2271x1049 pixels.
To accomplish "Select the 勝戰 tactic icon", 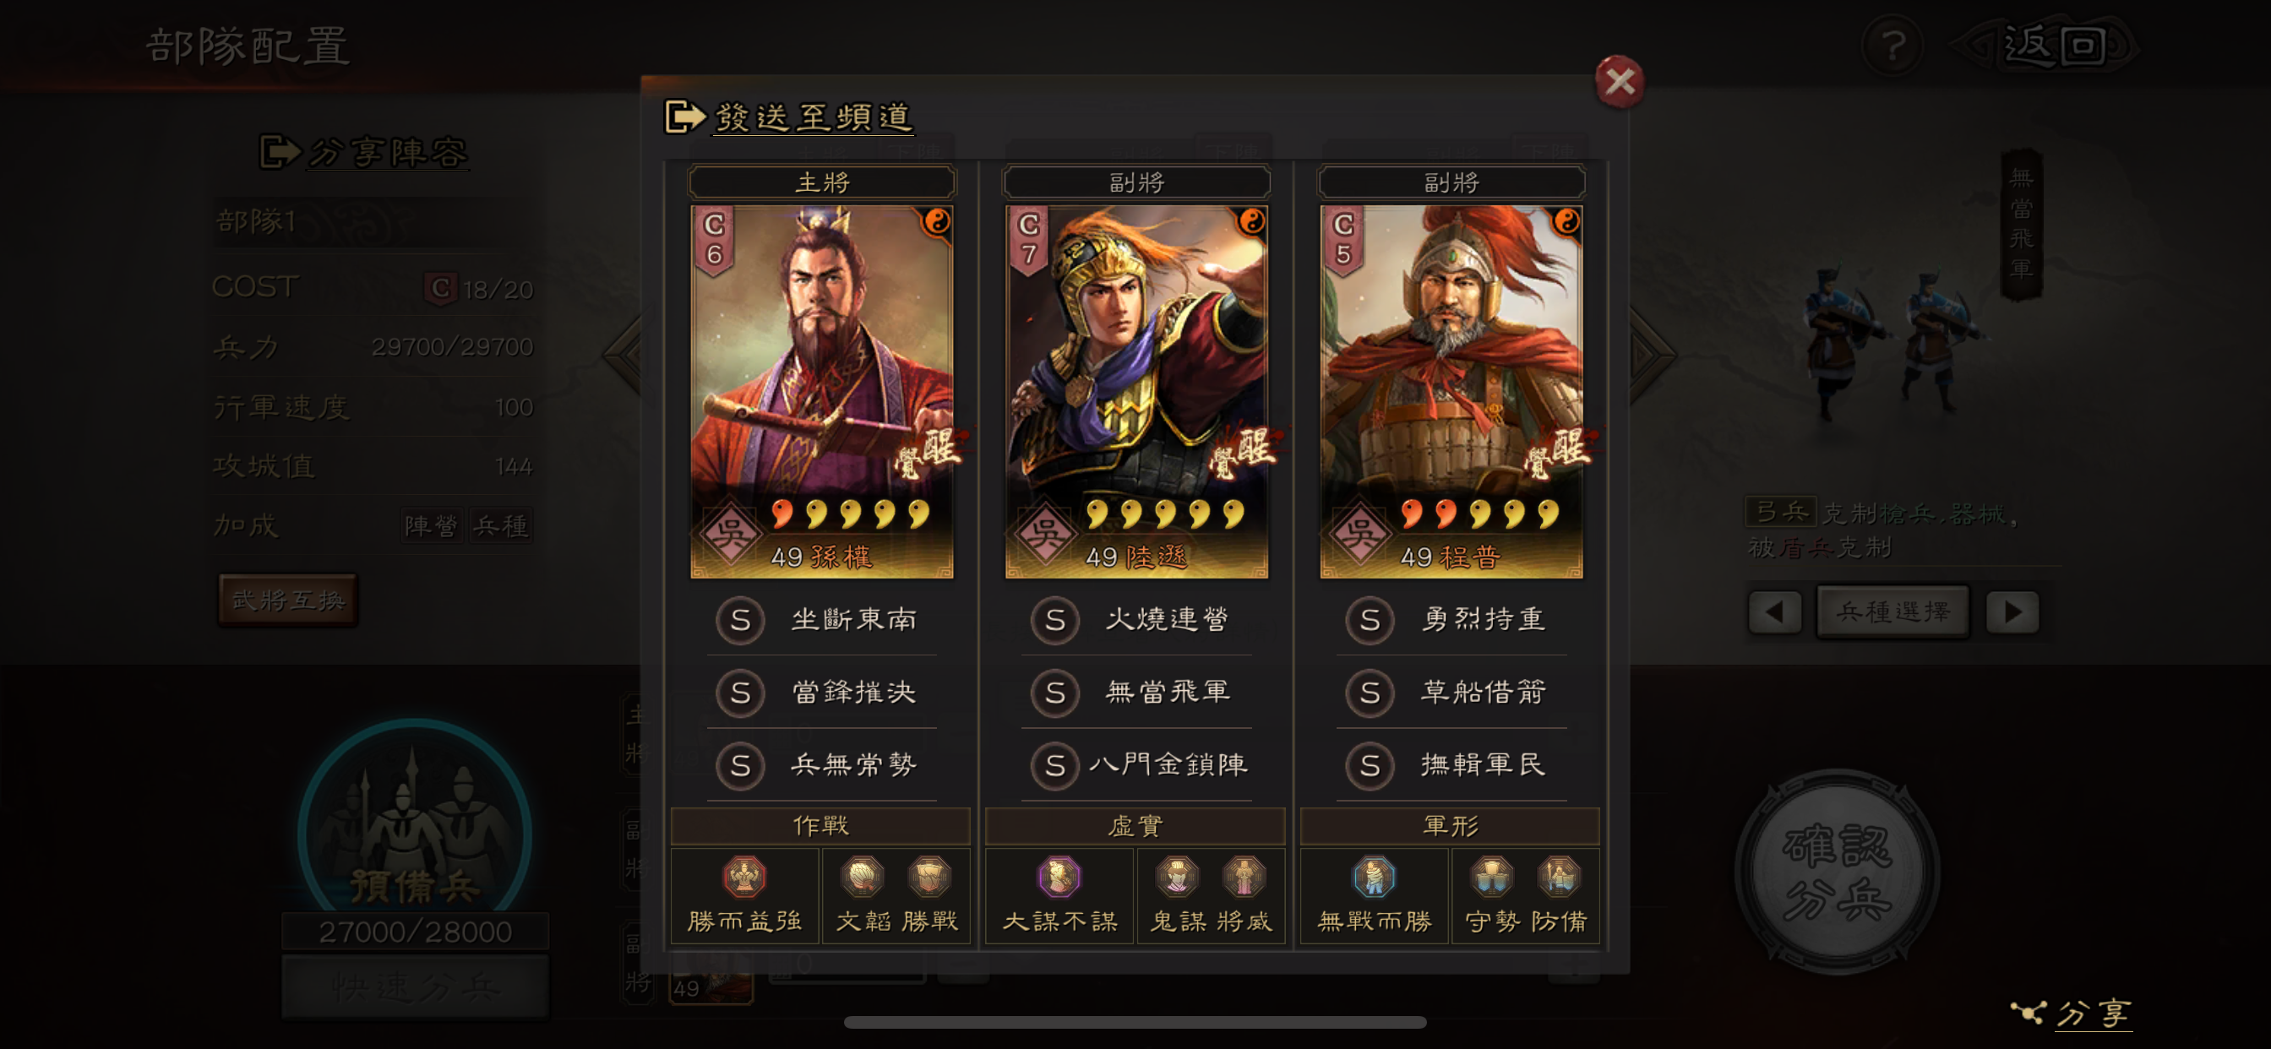I will pos(929,877).
